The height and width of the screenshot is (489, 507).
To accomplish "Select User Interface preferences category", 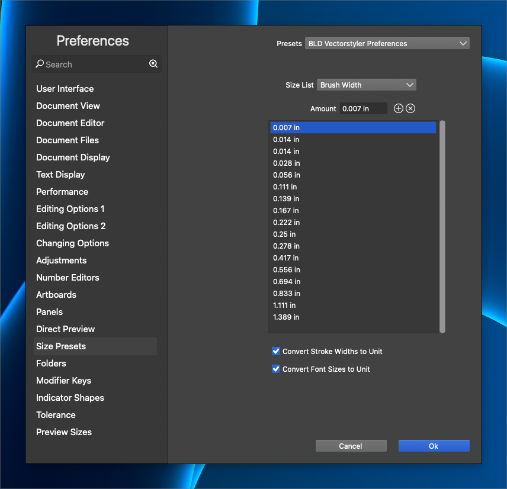I will 65,89.
